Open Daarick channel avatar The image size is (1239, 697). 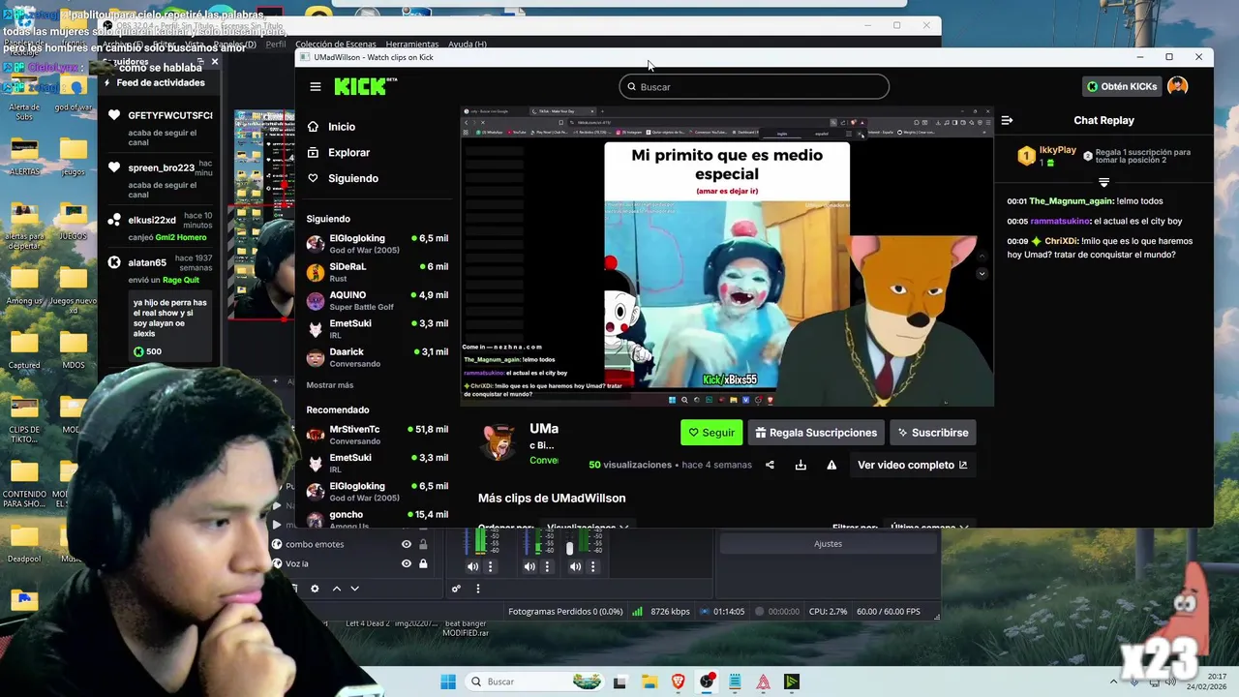point(316,358)
